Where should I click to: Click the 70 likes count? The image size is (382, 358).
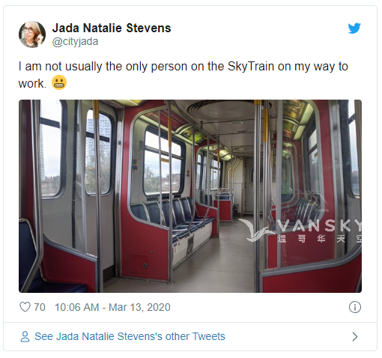pyautogui.click(x=40, y=307)
